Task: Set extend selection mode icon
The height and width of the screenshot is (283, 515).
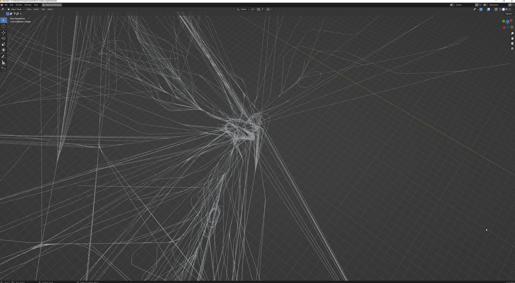Action: pos(11,14)
